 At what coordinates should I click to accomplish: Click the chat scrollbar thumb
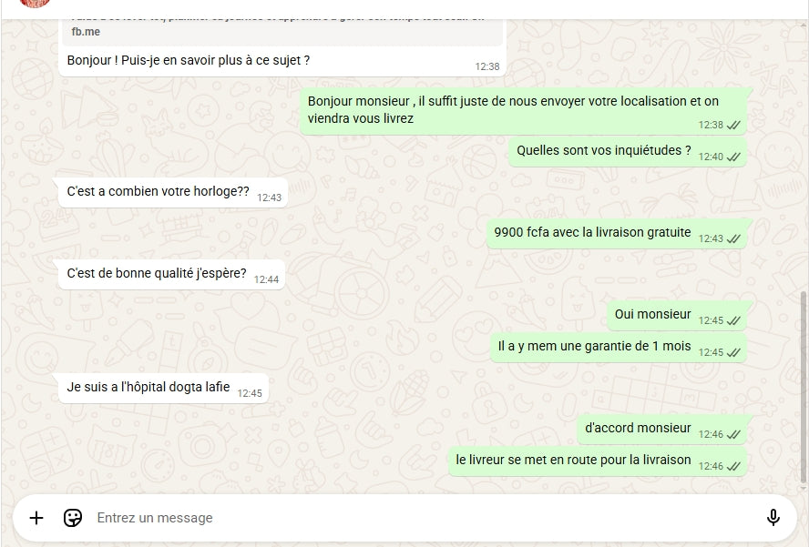click(803, 388)
